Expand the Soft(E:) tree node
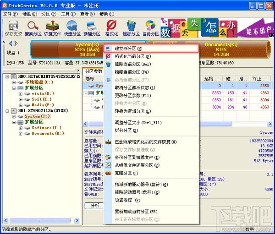The width and height of the screenshot is (275, 234). click(21, 99)
